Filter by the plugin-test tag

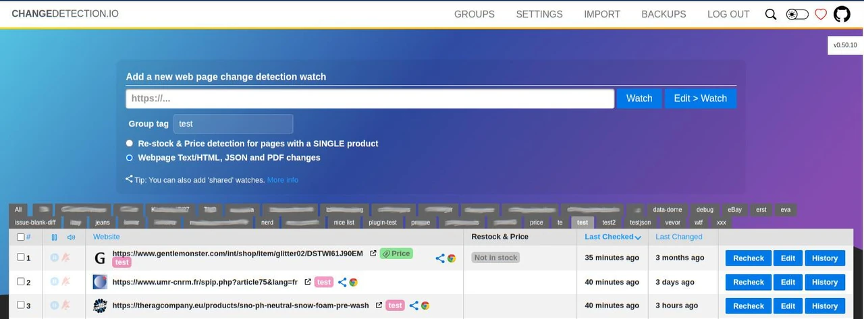coord(383,223)
